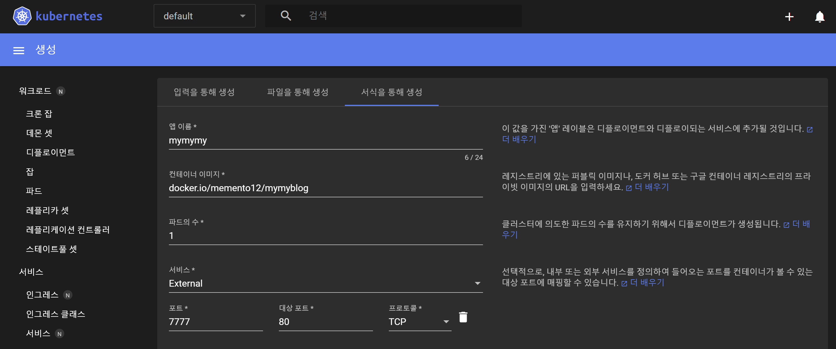The image size is (836, 349).
Task: Open the notifications bell icon
Action: (820, 16)
